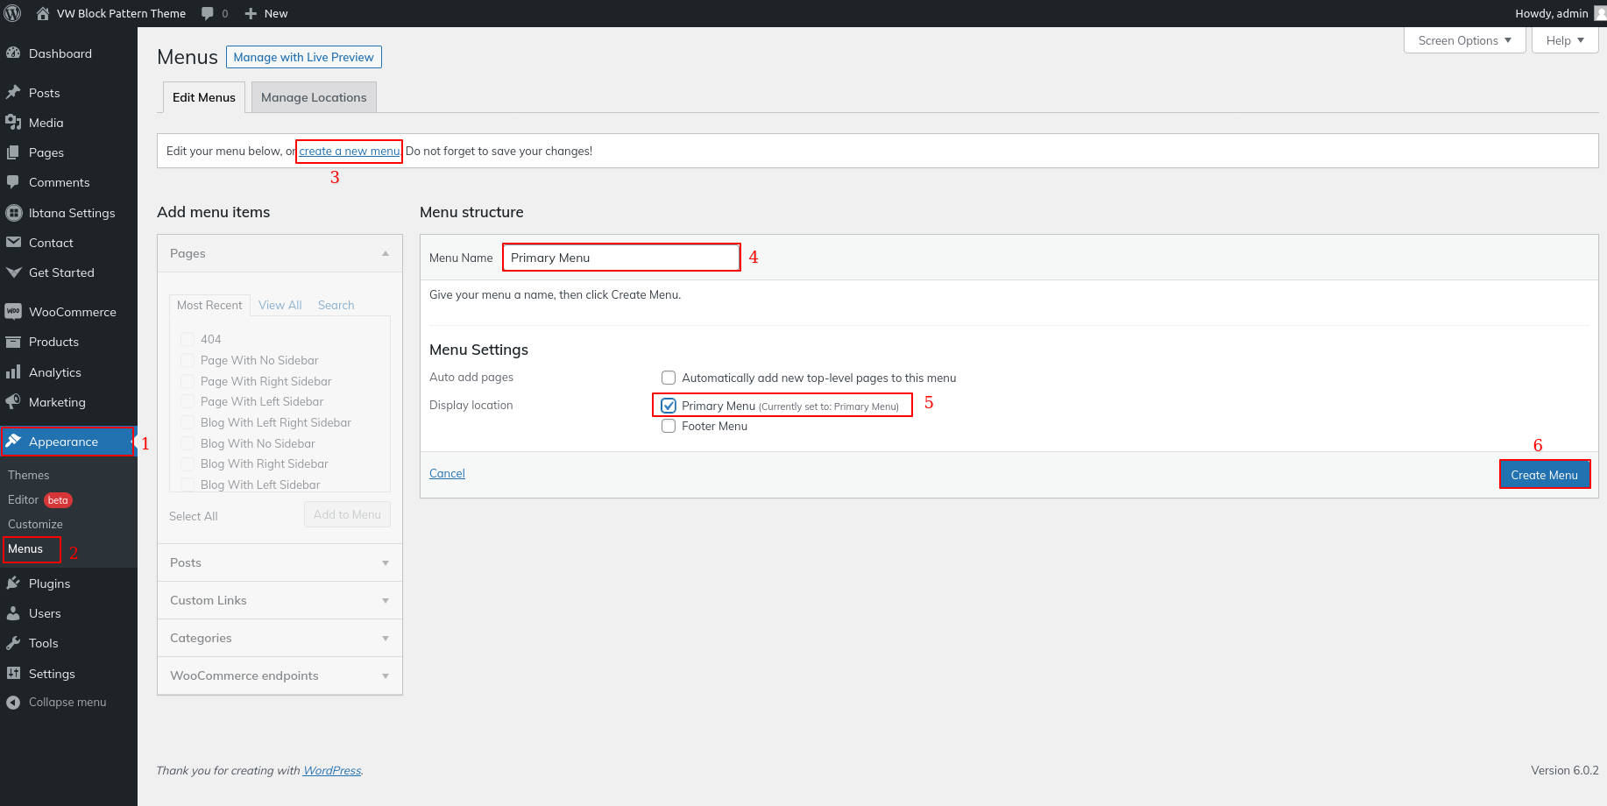This screenshot has width=1607, height=806.
Task: Expand the Posts accordion section
Action: point(280,562)
